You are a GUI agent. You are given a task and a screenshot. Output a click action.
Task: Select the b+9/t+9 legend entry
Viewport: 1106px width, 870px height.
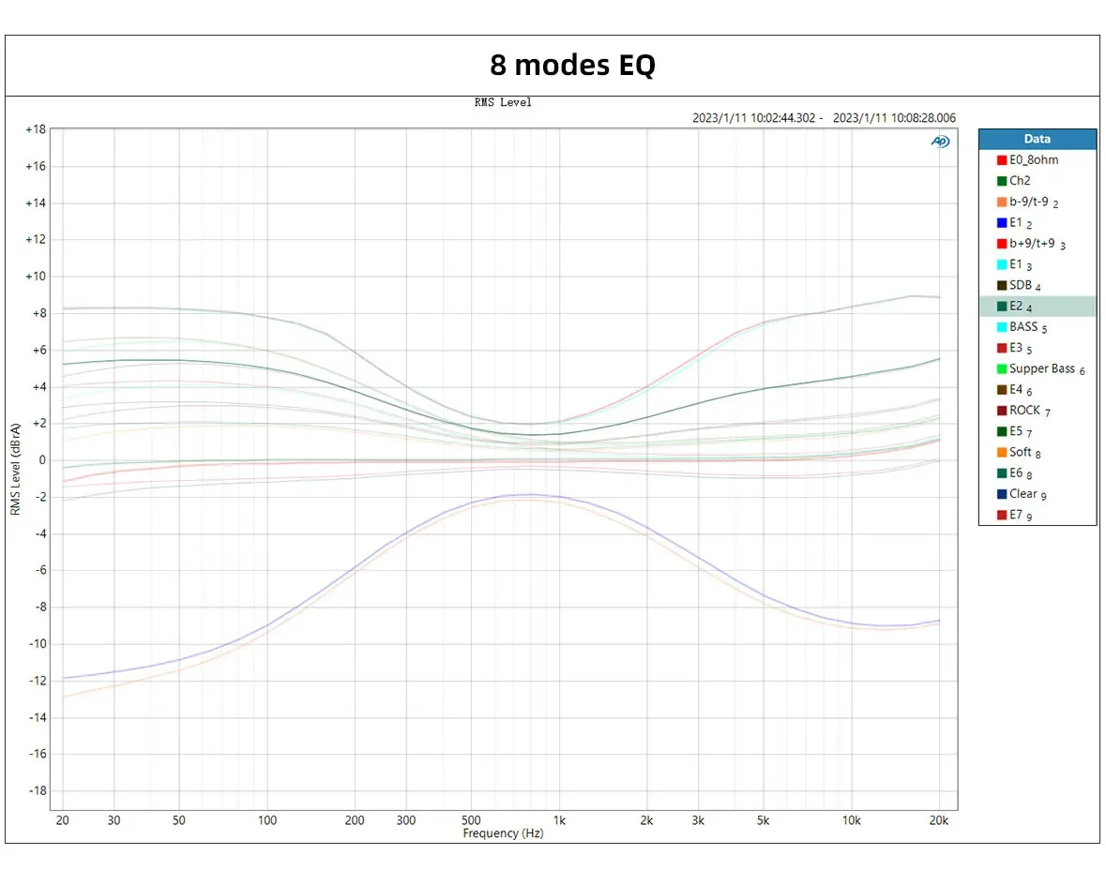tap(1031, 243)
